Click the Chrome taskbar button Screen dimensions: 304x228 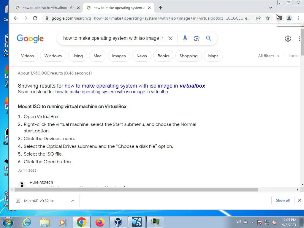(x=81, y=222)
